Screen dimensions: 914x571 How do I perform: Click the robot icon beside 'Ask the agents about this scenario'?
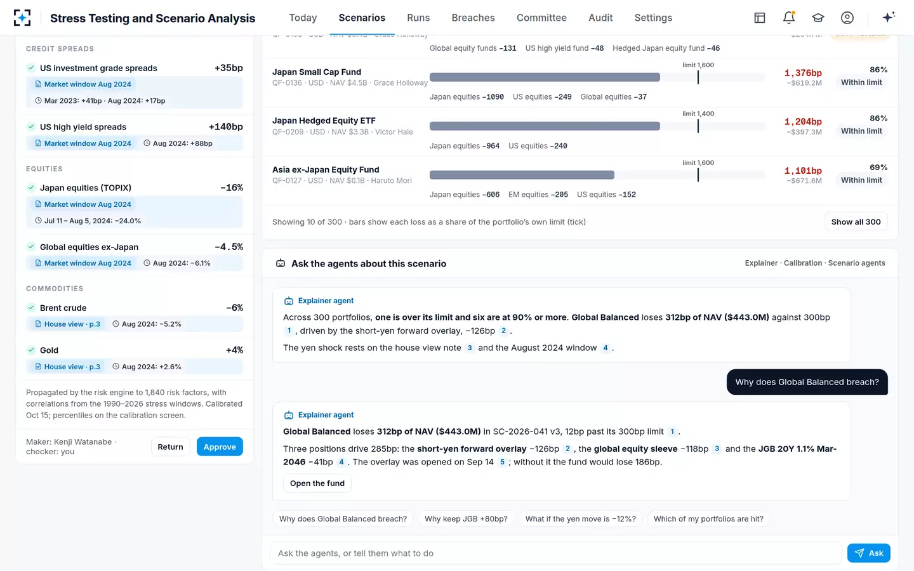(x=281, y=263)
